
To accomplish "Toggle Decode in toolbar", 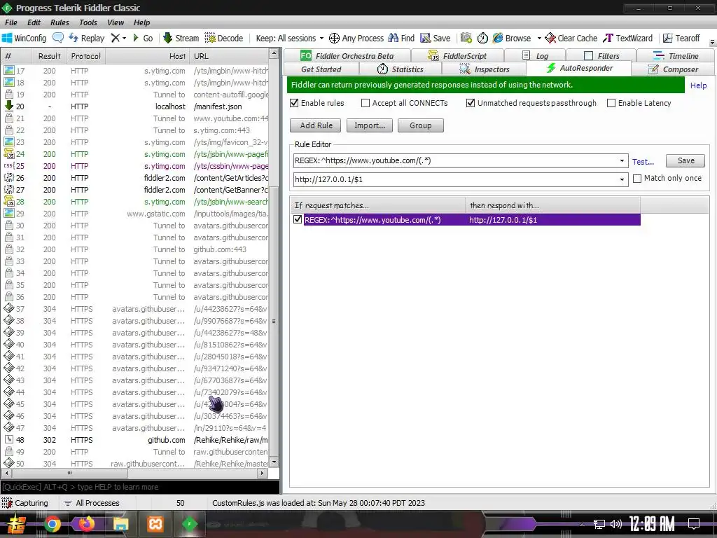I will [223, 38].
